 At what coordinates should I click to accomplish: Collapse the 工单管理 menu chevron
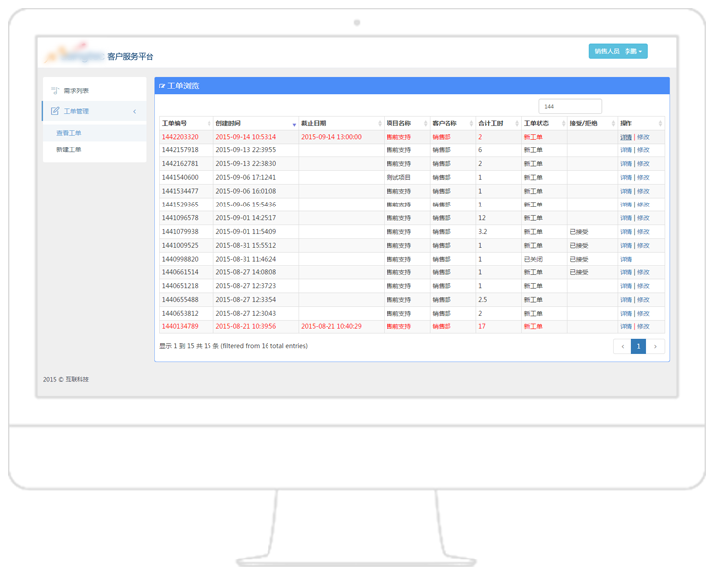tap(135, 111)
